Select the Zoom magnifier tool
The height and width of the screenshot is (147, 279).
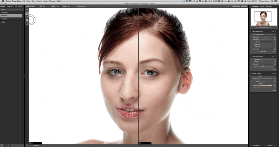pyautogui.click(x=27, y=23)
